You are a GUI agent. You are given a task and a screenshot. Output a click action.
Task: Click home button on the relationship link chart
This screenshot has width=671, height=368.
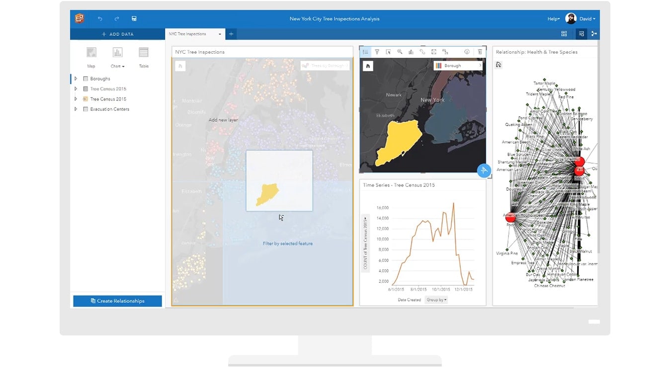pos(499,65)
